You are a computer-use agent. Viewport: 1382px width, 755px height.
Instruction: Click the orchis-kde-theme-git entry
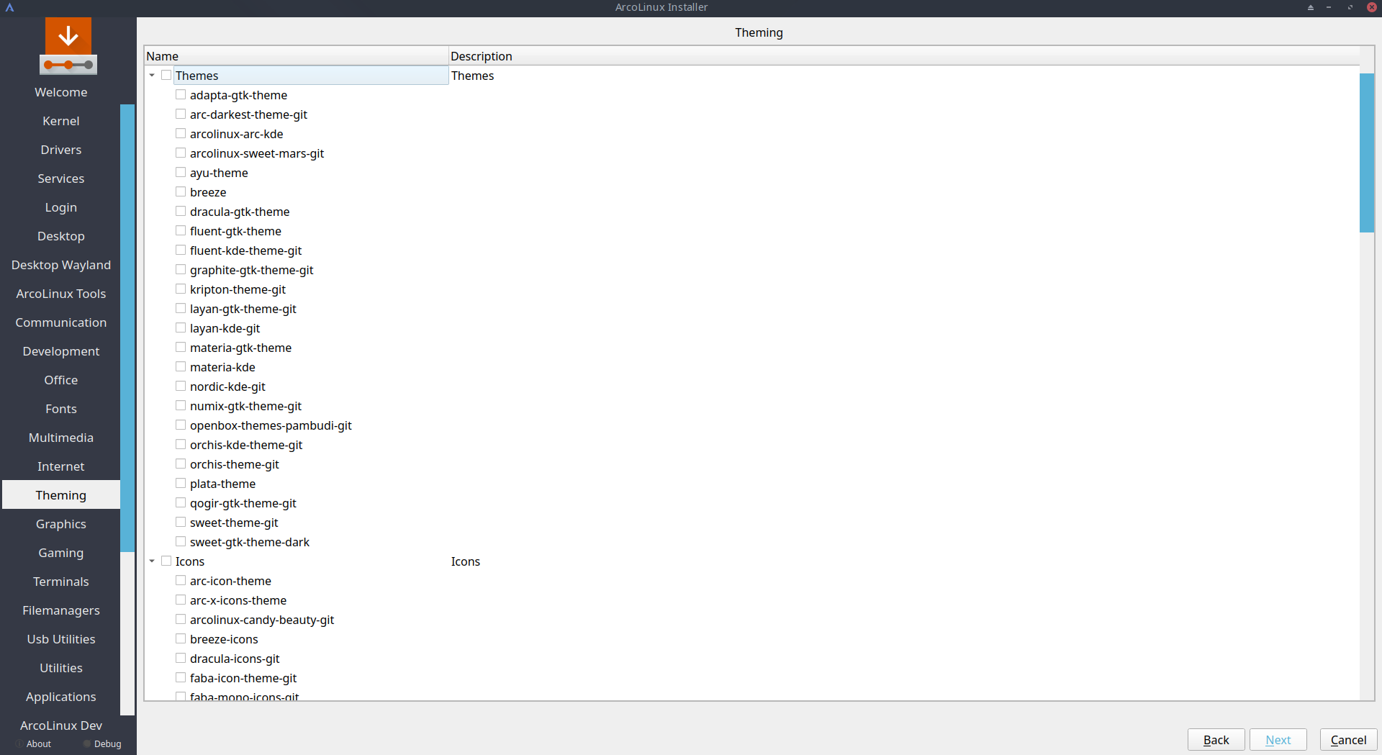coord(246,445)
